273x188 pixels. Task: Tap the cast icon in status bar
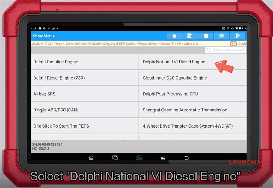click(224, 28)
